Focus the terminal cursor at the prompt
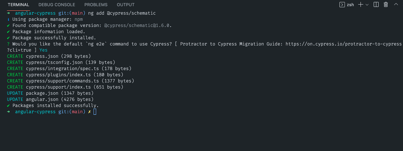Viewport: 403px width, 151px height. pyautogui.click(x=95, y=112)
